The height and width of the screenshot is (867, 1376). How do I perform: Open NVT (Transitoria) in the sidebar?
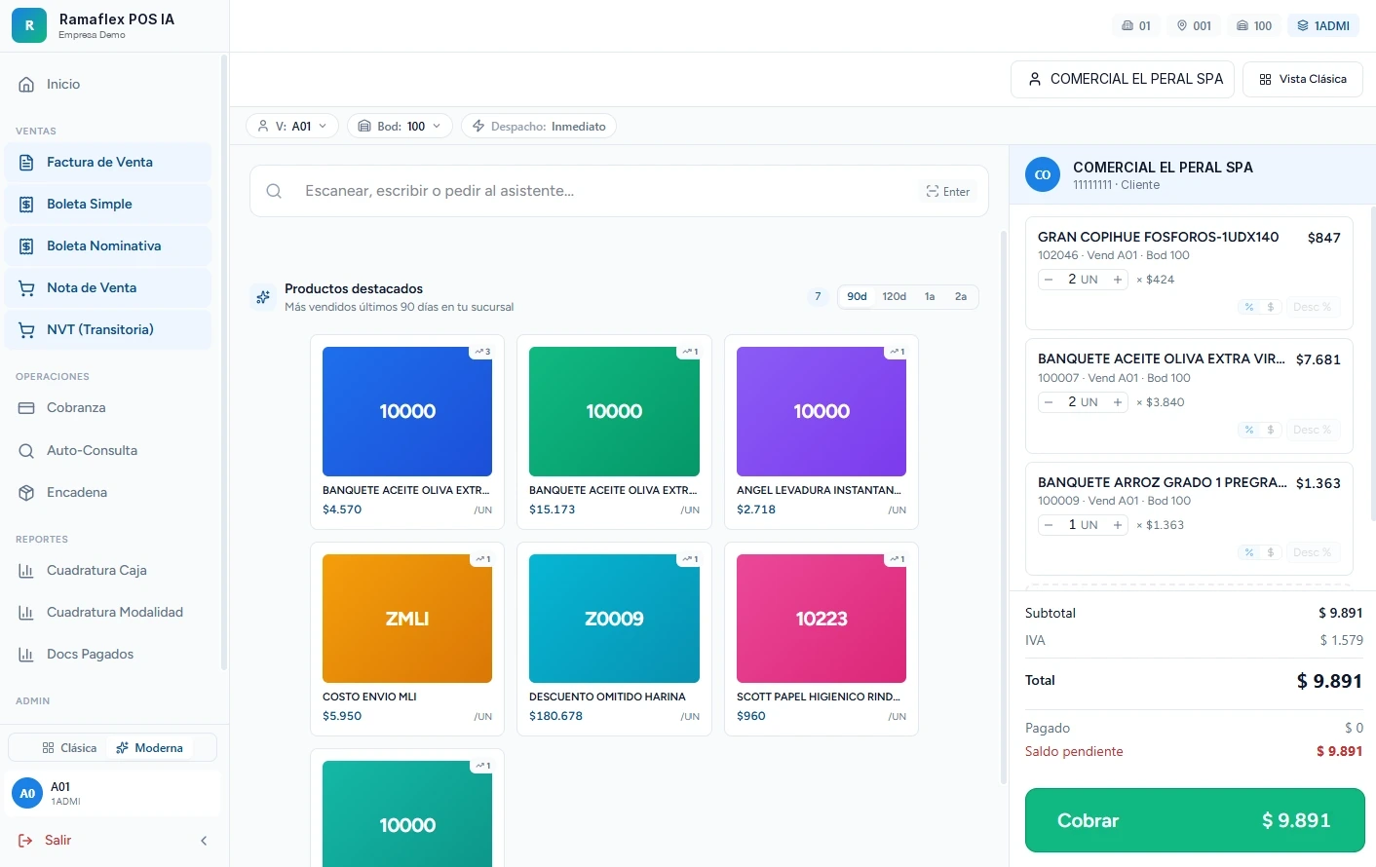coord(108,330)
